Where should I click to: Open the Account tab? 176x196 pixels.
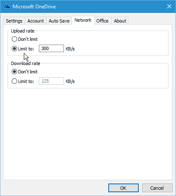[36, 21]
